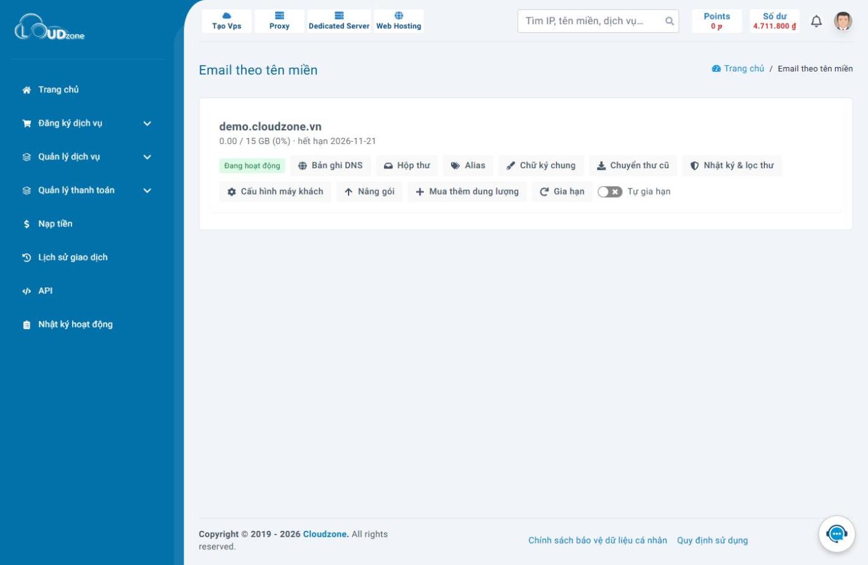This screenshot has width=868, height=565.
Task: Expand Quản lý dịch vụ menu
Action: 87,157
